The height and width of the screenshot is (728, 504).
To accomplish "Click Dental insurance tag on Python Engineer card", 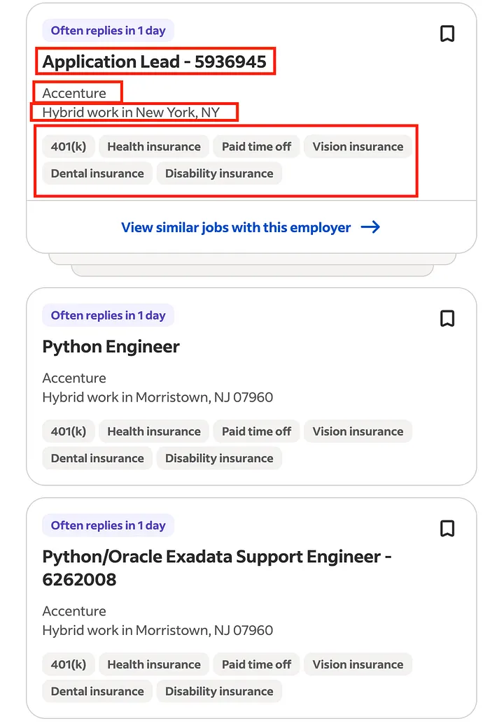I will (97, 459).
